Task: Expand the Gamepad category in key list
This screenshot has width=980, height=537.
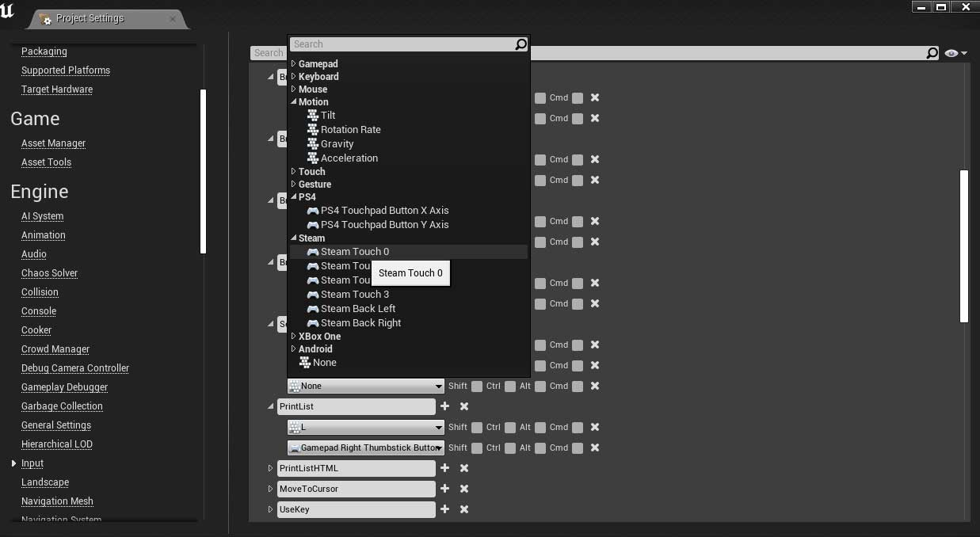Action: click(294, 64)
